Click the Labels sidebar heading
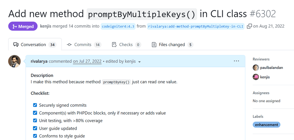This screenshot has width=294, height=140. tap(258, 116)
